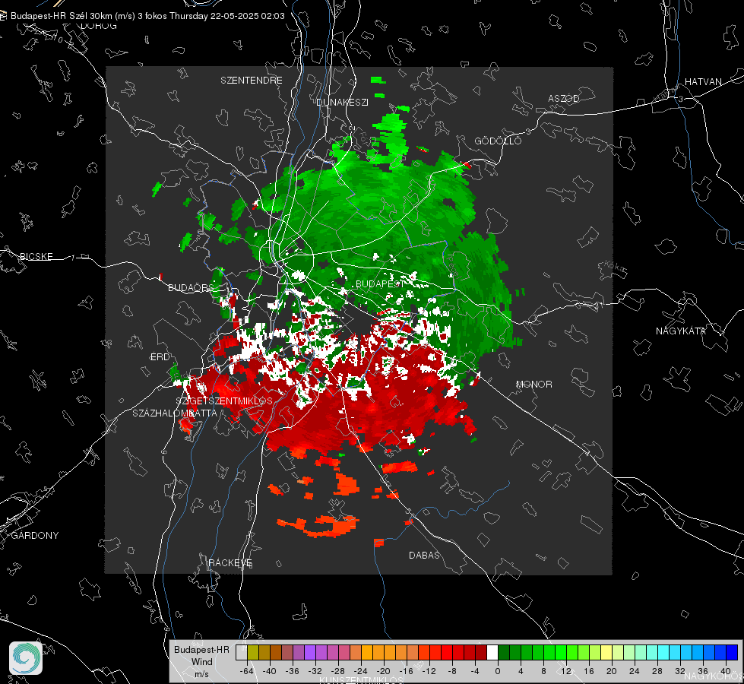Screen dimensions: 744x684
Task: Click the MONOR town label
Action: 533,384
